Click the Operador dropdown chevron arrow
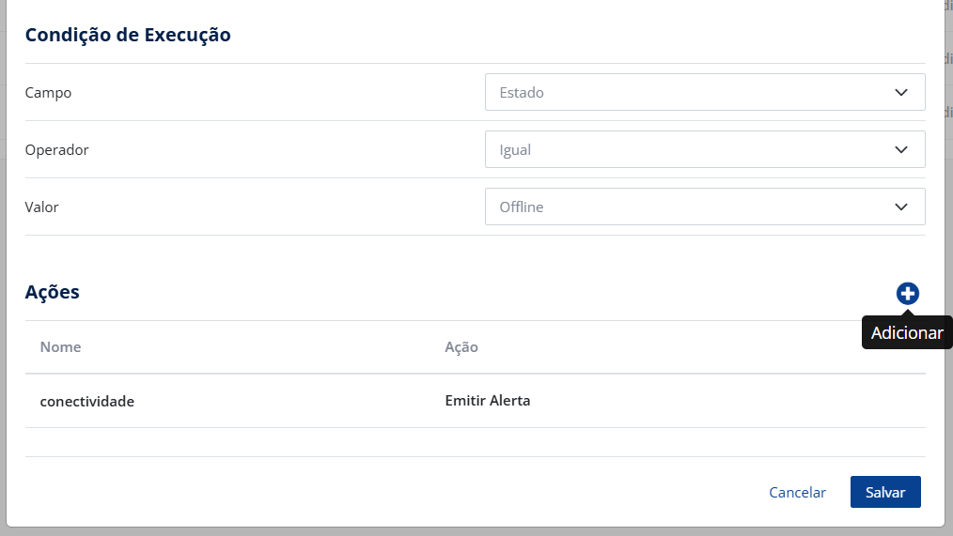This screenshot has width=953, height=536. 901,150
